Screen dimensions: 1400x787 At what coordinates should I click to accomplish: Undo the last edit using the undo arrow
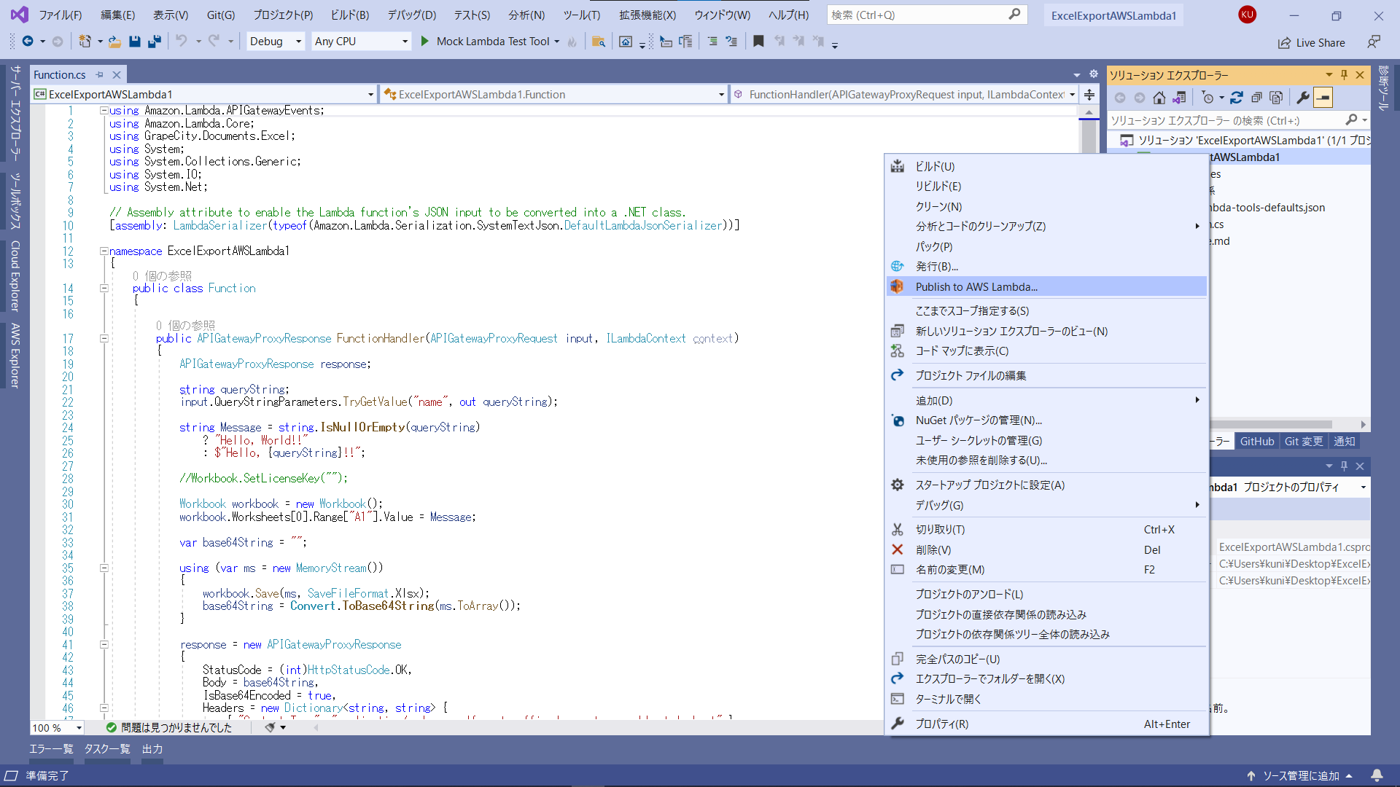coord(182,42)
